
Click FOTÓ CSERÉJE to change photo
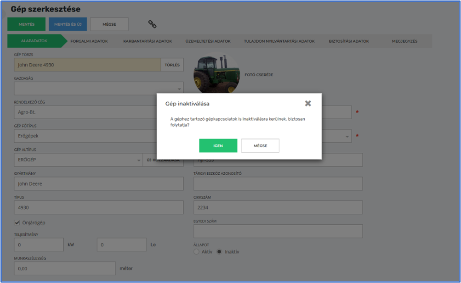pos(259,74)
